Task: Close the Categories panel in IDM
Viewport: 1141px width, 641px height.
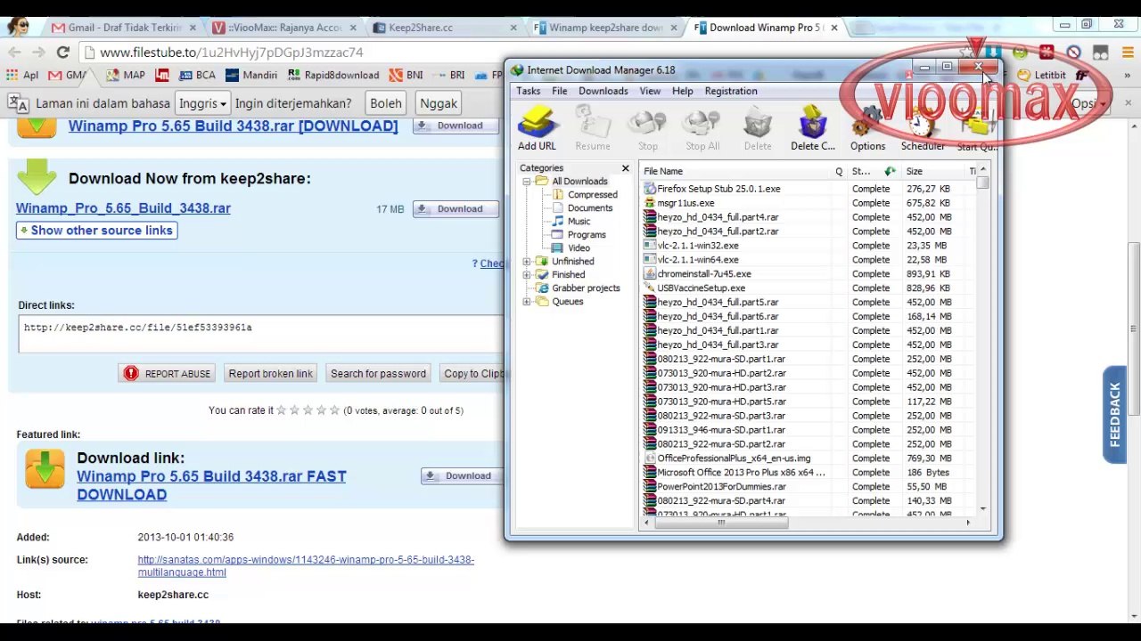Action: tap(625, 168)
